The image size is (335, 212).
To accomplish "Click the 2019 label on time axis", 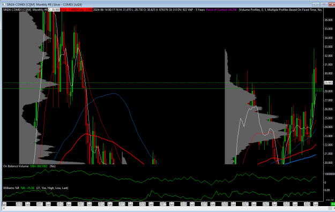I will point(204,204).
